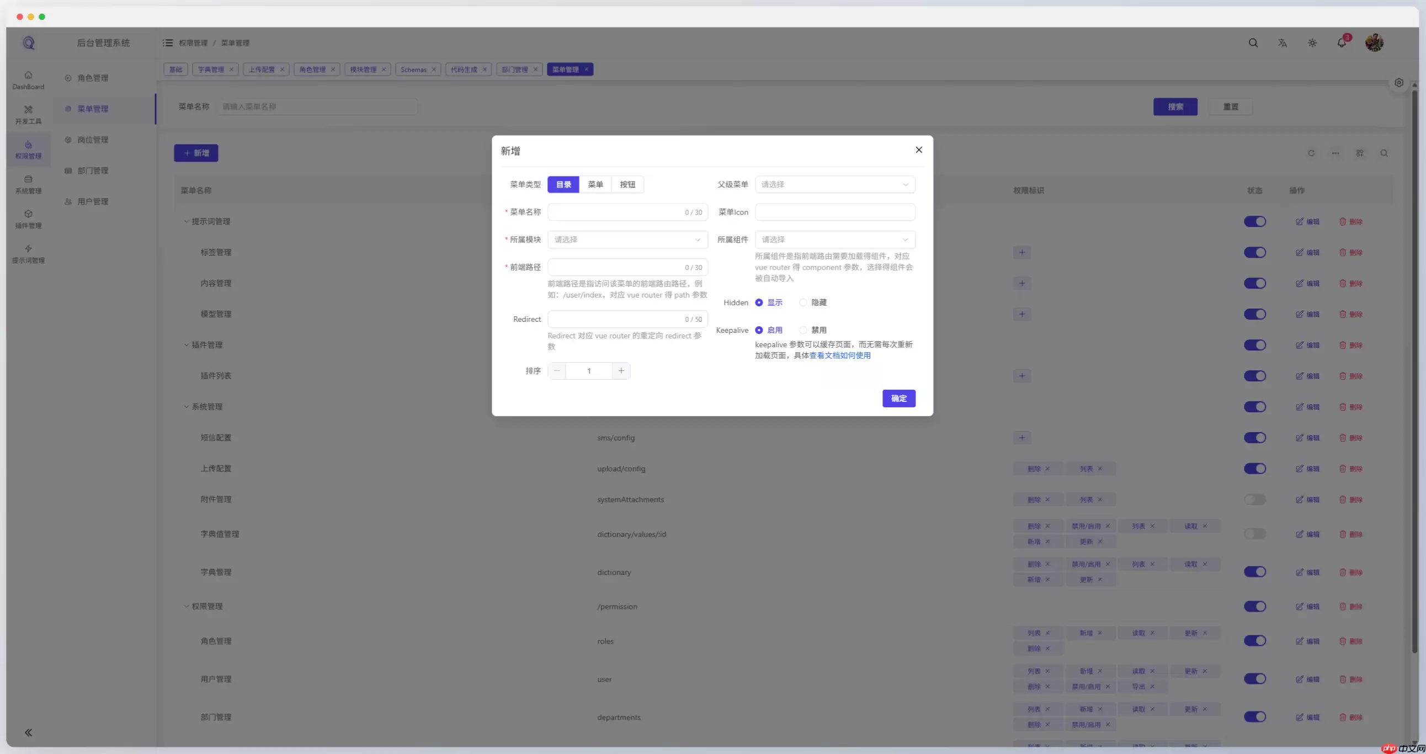This screenshot has width=1426, height=754.
Task: Click the menu collapse hamburger icon by the breadcrumb
Action: [167, 43]
